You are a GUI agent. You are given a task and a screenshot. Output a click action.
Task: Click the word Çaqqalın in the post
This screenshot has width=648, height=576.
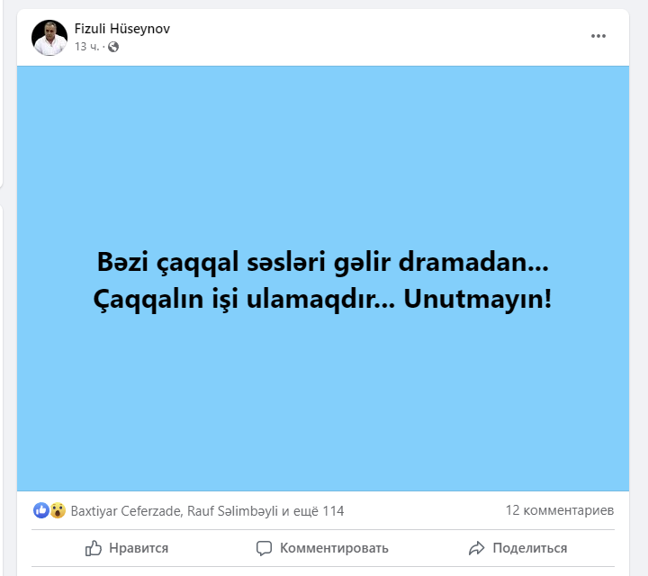pos(148,299)
